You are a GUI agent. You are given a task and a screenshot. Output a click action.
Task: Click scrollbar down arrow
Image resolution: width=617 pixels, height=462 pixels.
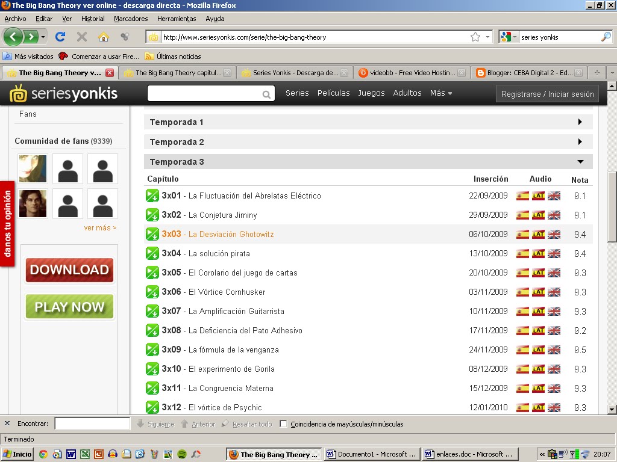coord(612,410)
